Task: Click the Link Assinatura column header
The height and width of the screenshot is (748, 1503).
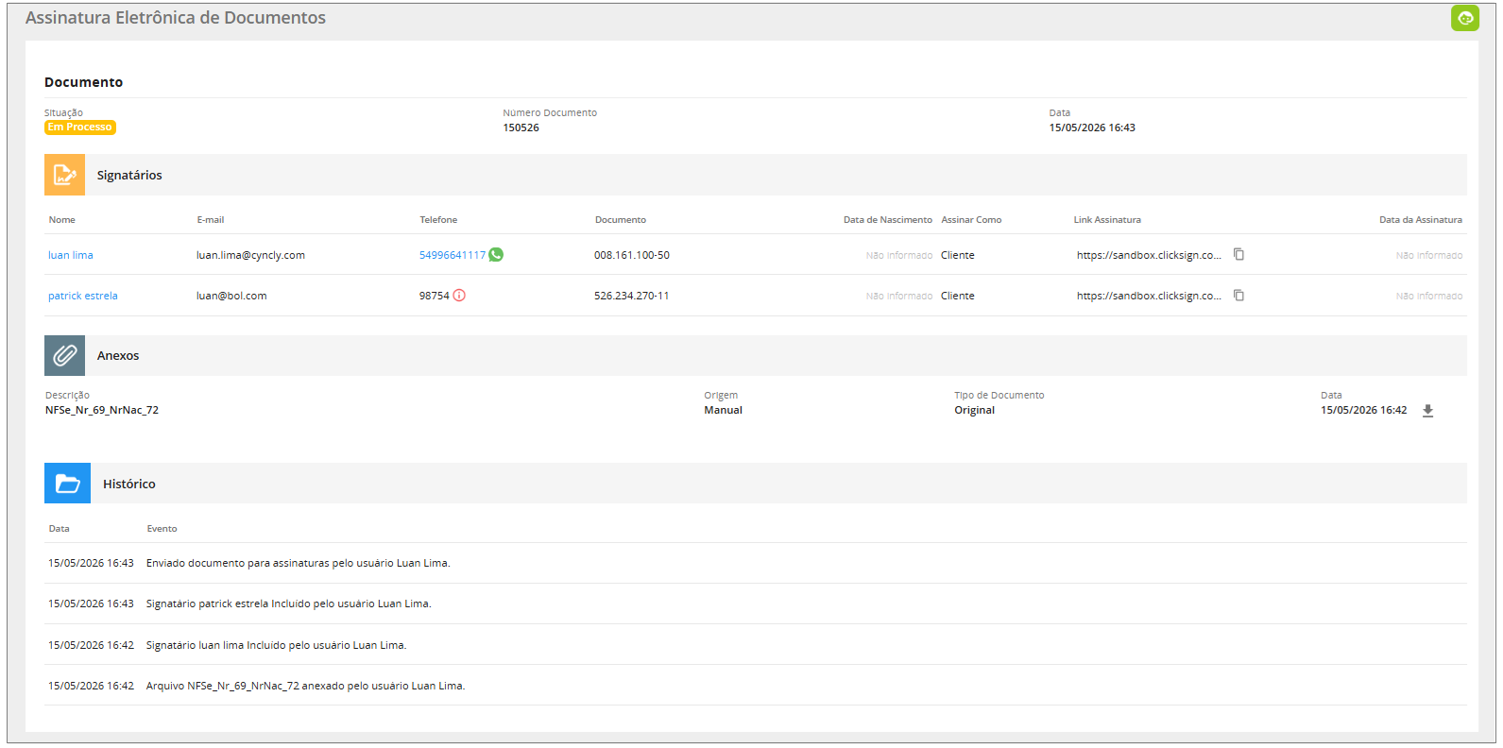Action: (1107, 220)
